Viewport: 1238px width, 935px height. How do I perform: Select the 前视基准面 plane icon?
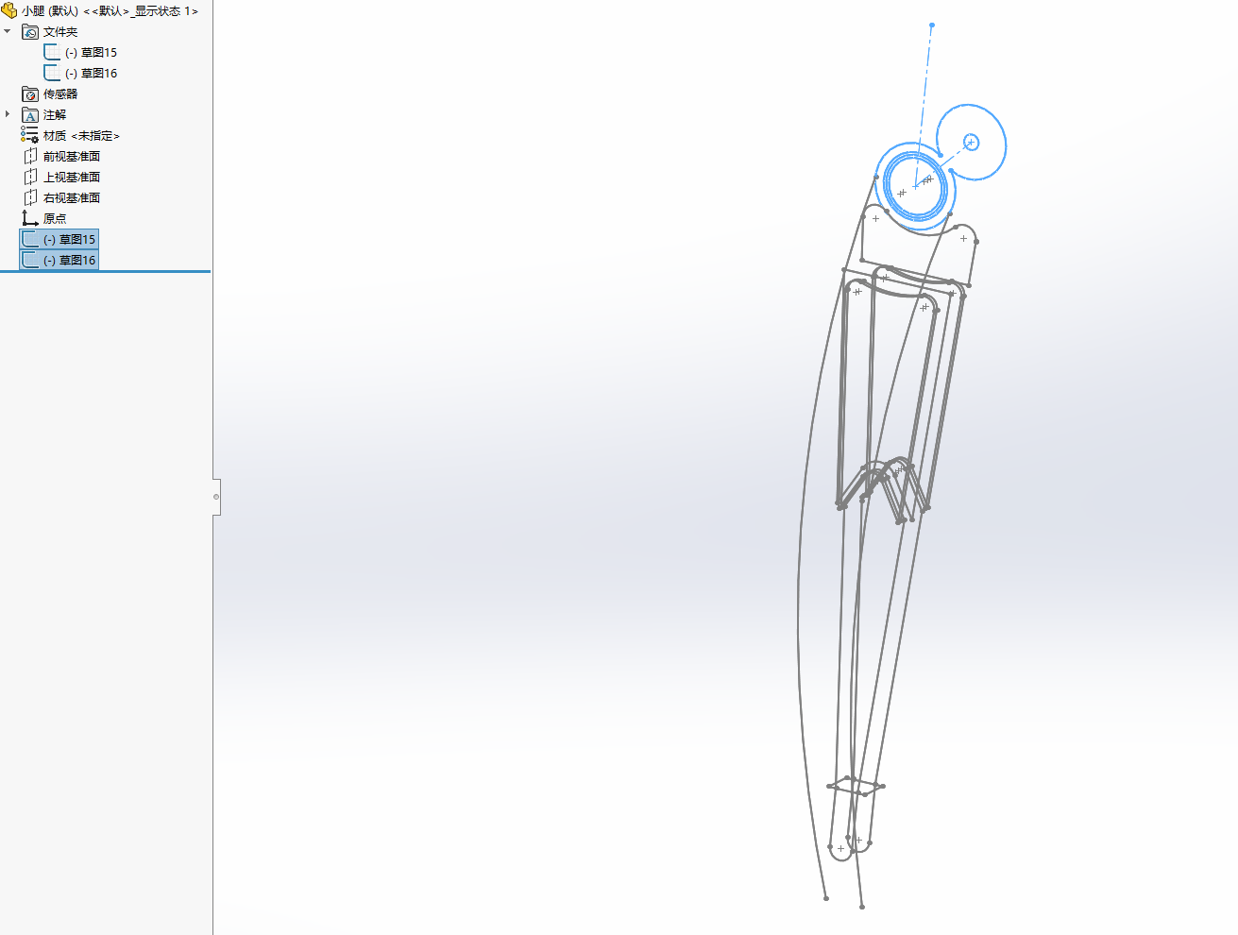point(30,157)
